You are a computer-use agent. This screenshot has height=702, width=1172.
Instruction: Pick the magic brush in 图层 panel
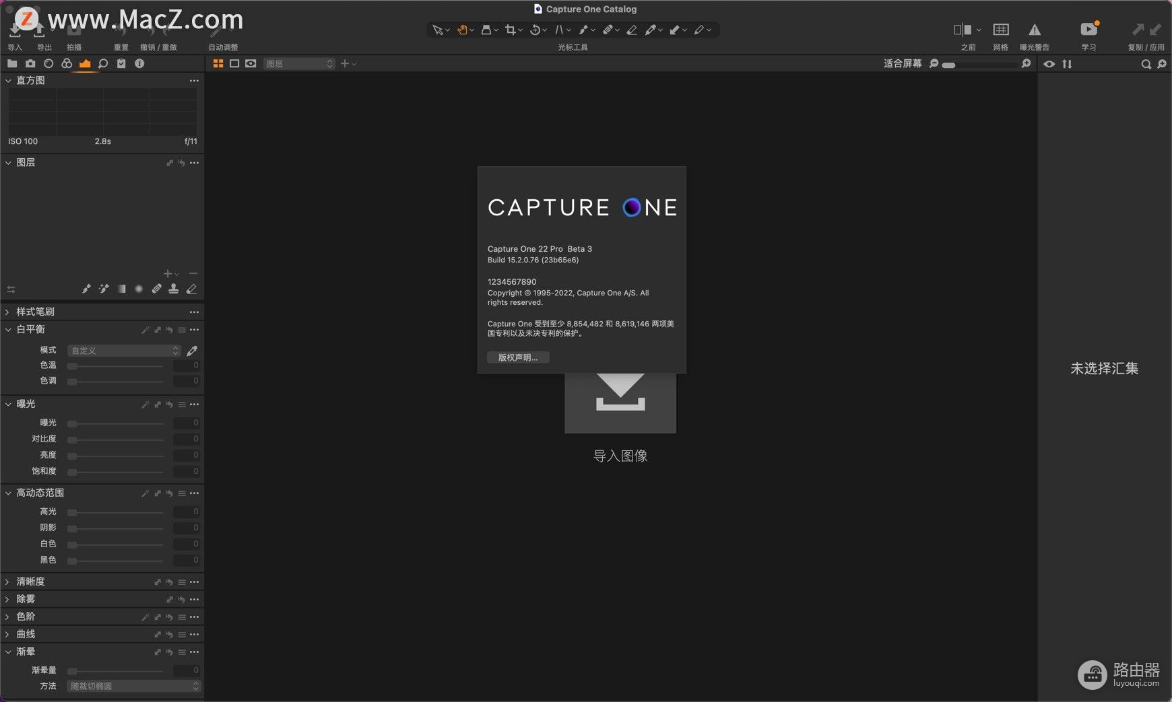(x=104, y=289)
